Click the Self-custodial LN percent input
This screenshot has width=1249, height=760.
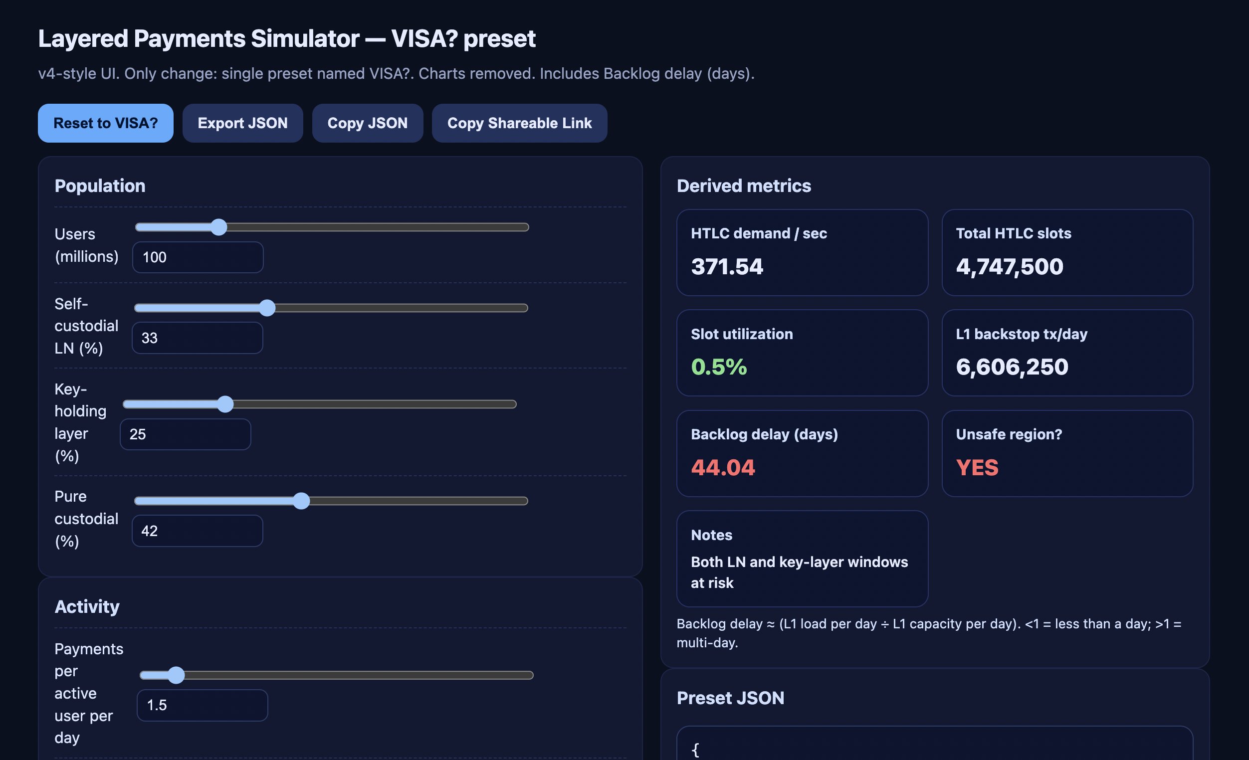click(197, 338)
